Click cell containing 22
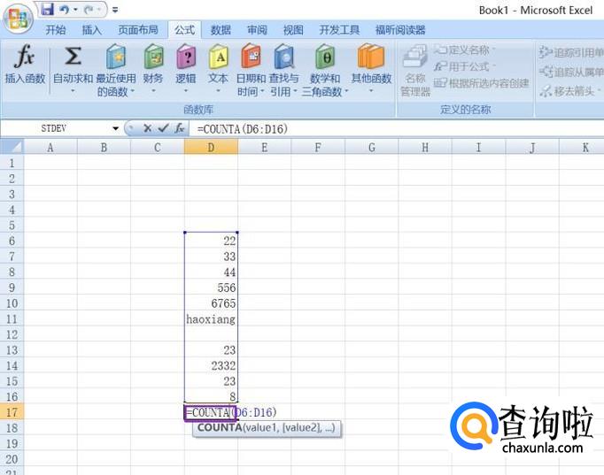The width and height of the screenshot is (604, 475). pos(211,241)
